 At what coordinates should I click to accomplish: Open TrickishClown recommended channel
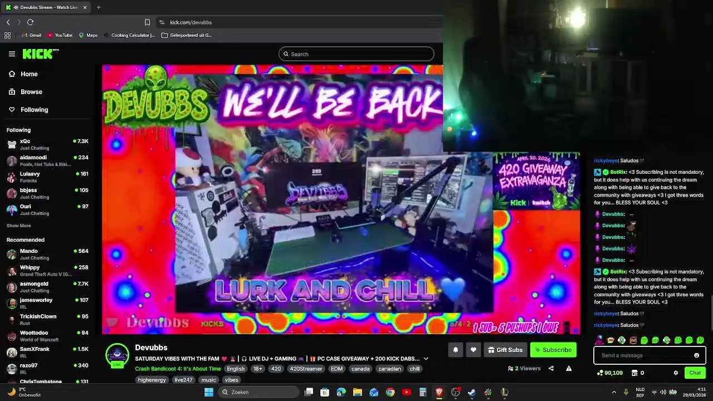[47, 320]
